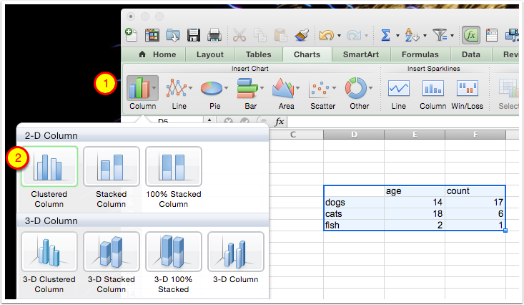Choose the Stacked Column chart option
This screenshot has height=305, width=524.
(x=110, y=166)
